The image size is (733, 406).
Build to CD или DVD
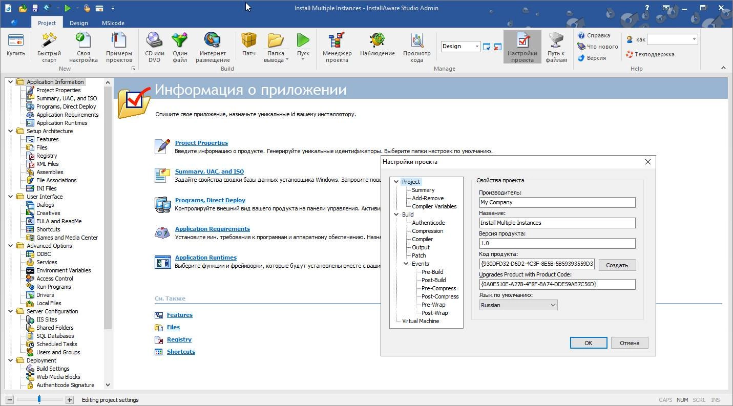[x=154, y=48]
